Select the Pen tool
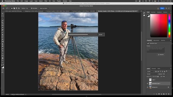Screen dimensions: 173x97 [2, 48]
